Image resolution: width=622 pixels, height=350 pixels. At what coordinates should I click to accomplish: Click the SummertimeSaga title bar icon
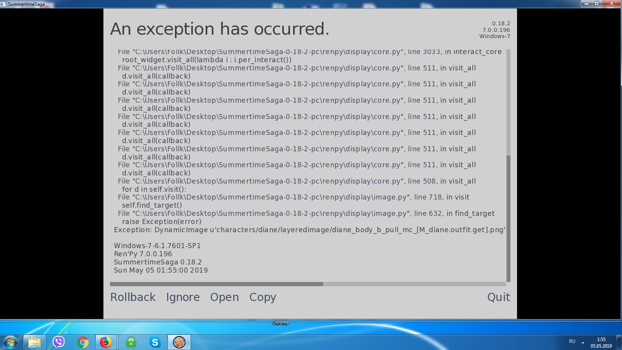[x=3, y=4]
